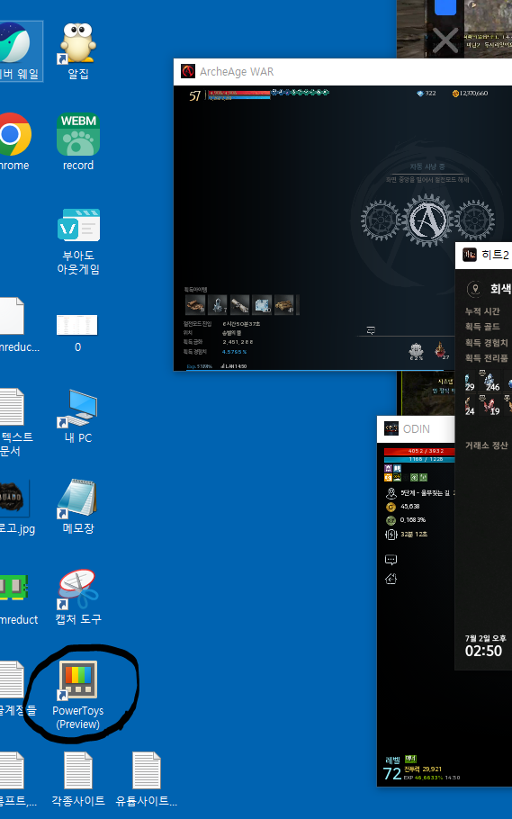
Task: Click the 4.5795 % experience value in ArcheAge
Action: point(234,352)
